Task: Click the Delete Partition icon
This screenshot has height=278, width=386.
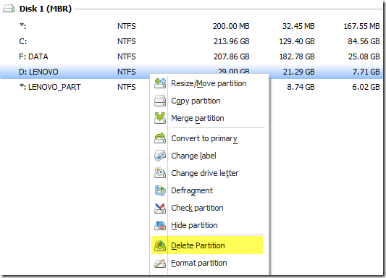Action: point(160,245)
